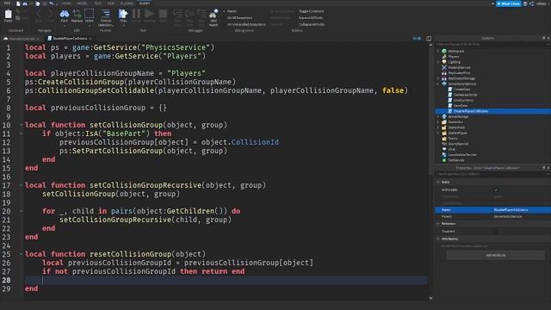
Task: Click the Stop test button
Action: pos(163,15)
